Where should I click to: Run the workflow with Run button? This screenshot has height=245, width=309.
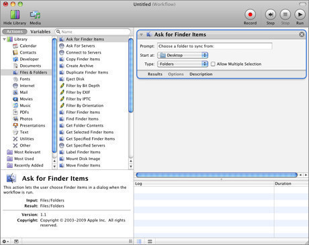coord(300,15)
